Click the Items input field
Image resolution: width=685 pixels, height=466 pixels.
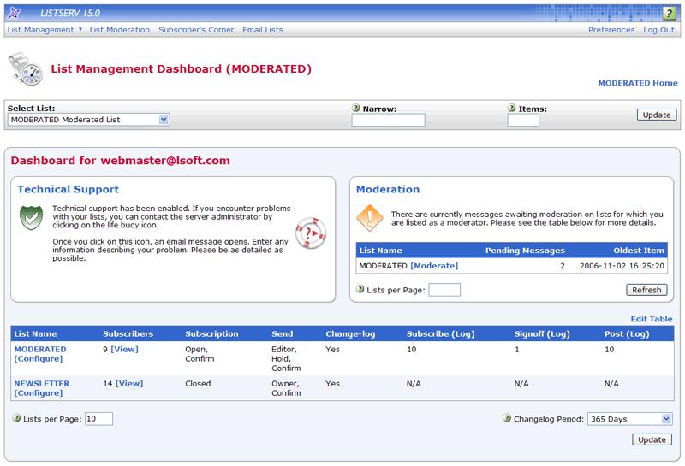523,120
